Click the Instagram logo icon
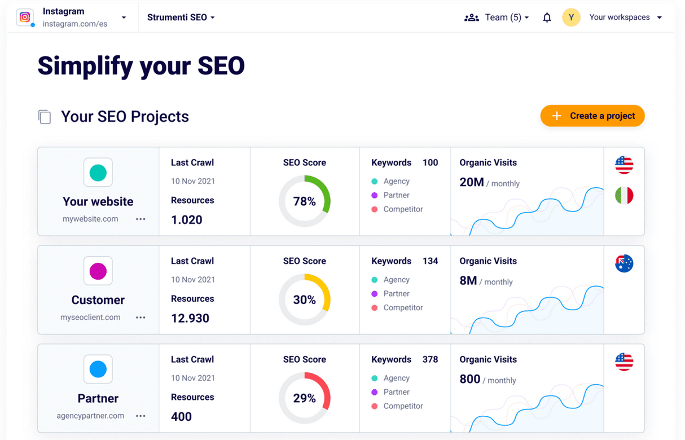The height and width of the screenshot is (440, 685). 25,17
